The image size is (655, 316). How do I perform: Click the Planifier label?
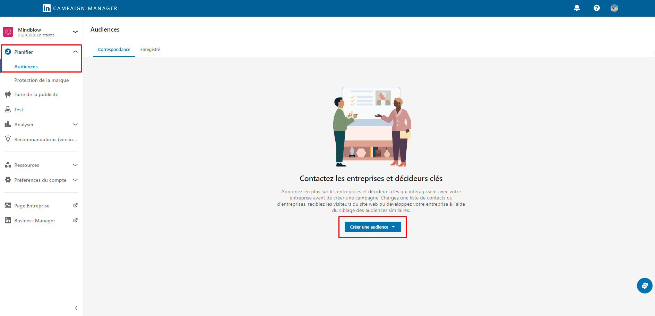[24, 52]
